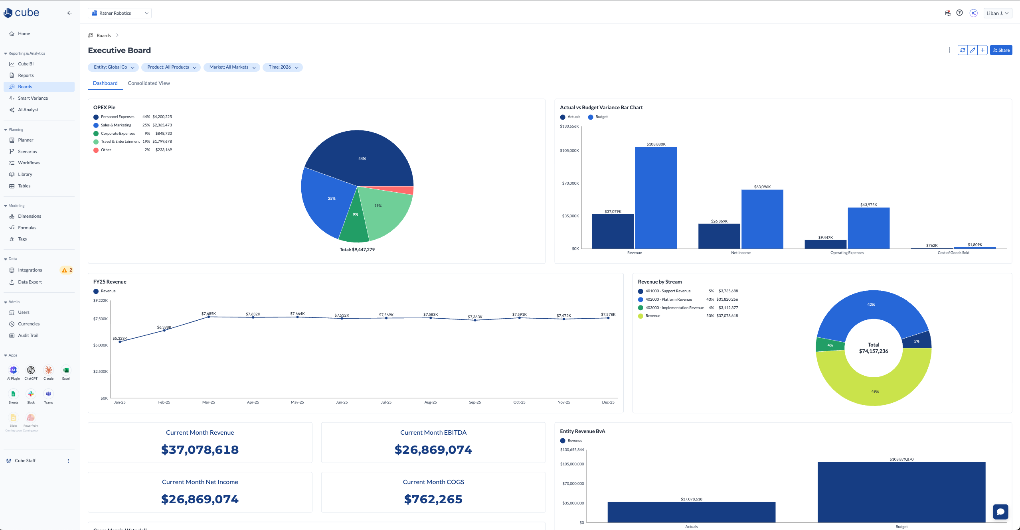This screenshot has width=1020, height=530.
Task: Open Smart Variance in sidebar
Action: pos(39,98)
